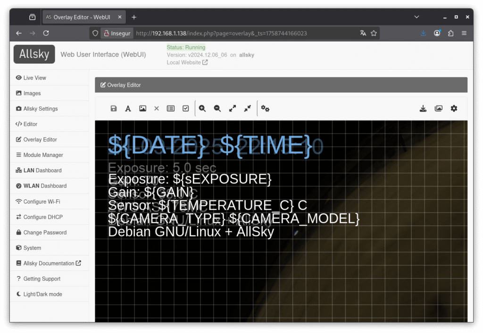Image resolution: width=483 pixels, height=333 pixels.
Task: Go to Allsky Settings in sidebar
Action: pos(41,109)
